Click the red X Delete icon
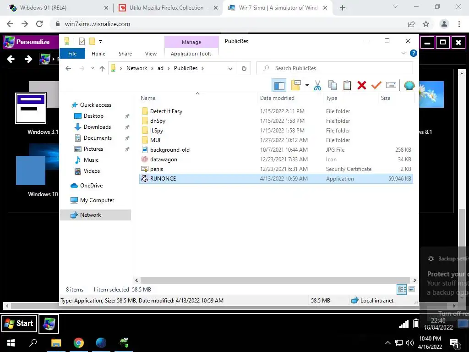Screen dimensions: 469x352 tap(362, 85)
